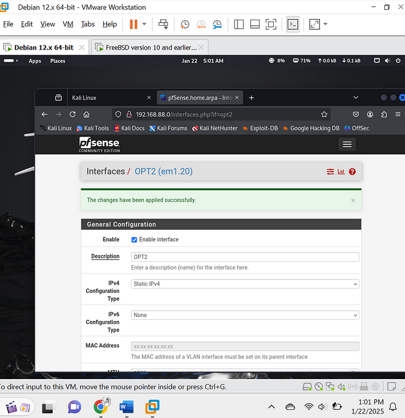Dismiss the changes applied success alert
Screen dimensions: 405x418
click(x=353, y=200)
